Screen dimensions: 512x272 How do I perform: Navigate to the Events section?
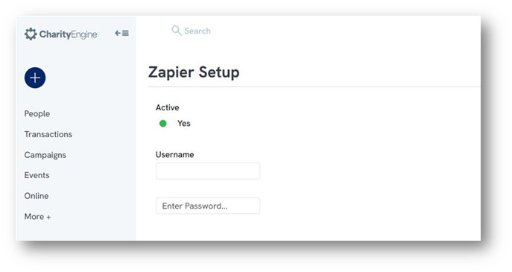click(37, 175)
